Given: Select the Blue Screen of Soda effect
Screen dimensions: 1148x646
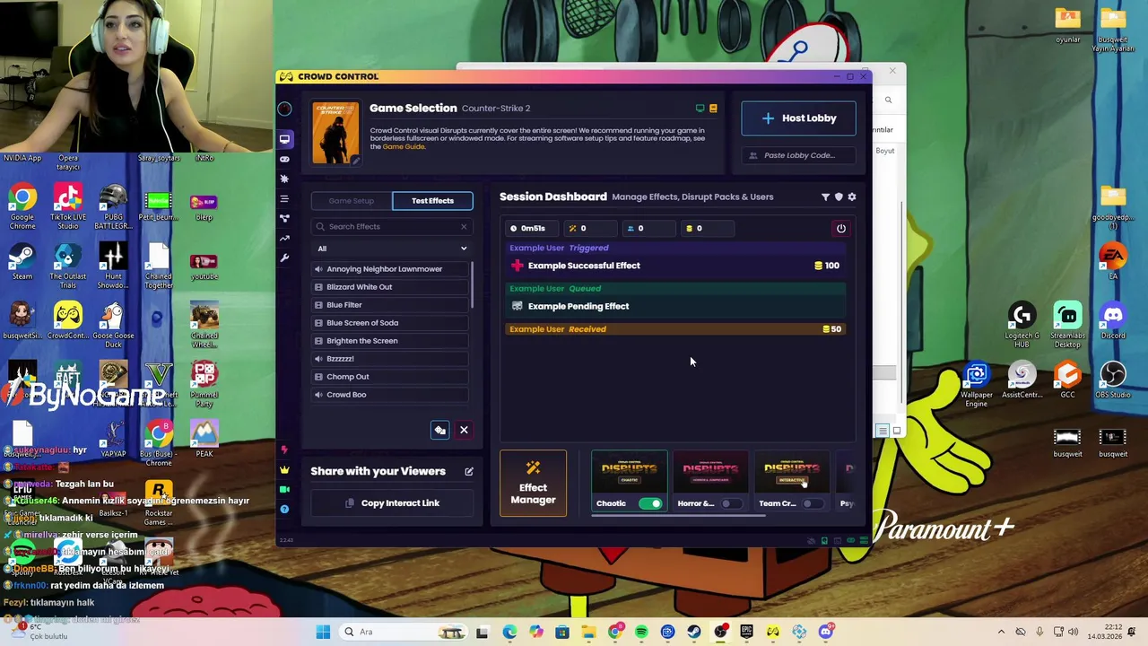Looking at the screenshot, I should 390,323.
